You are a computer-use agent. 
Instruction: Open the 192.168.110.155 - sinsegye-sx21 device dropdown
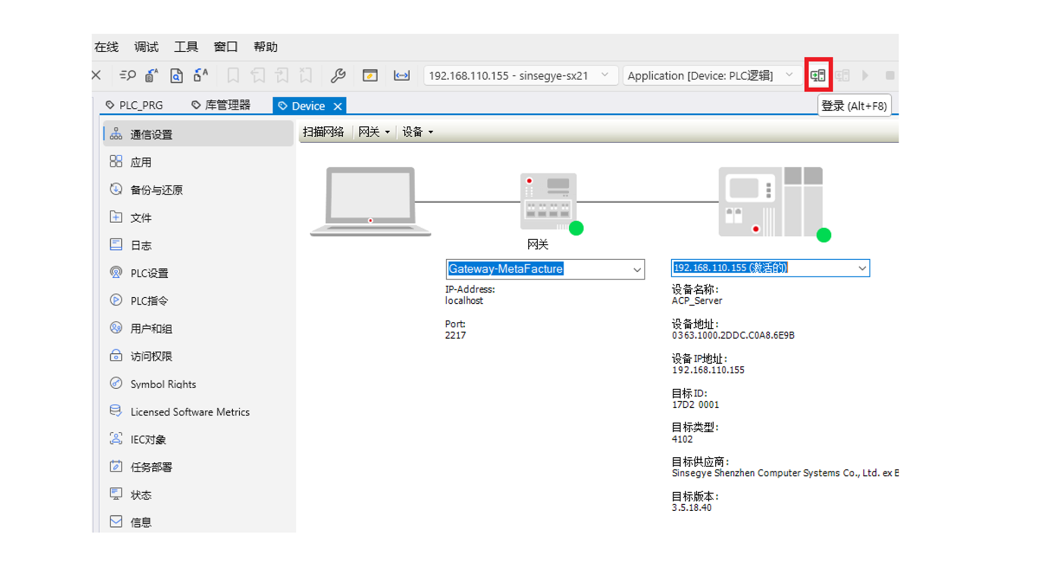click(x=605, y=75)
